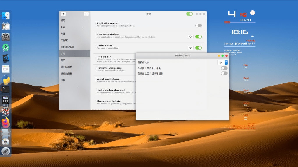Select 字体 in the sidebar
298x167 pixels.
coord(74,34)
